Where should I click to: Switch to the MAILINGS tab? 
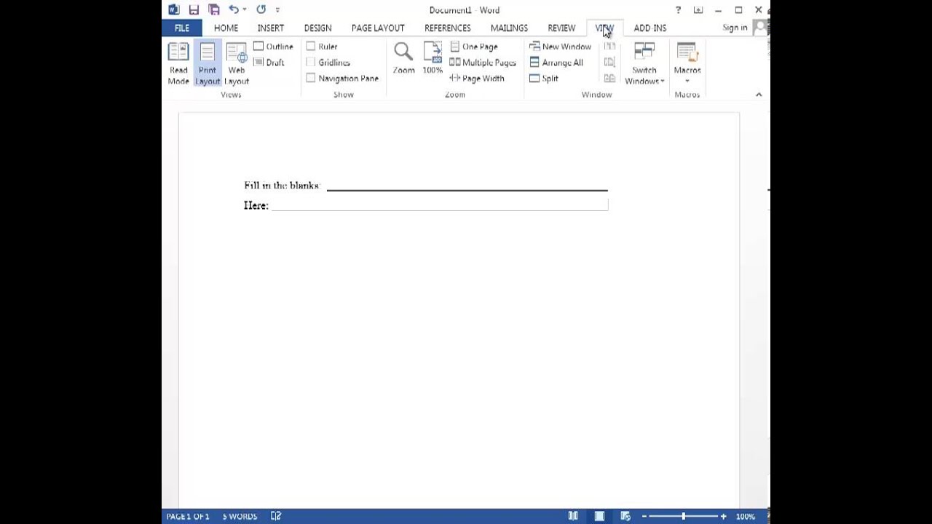509,28
